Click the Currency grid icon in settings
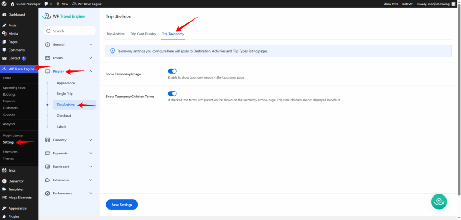Viewport: 461px width, 220px height. 48,140
